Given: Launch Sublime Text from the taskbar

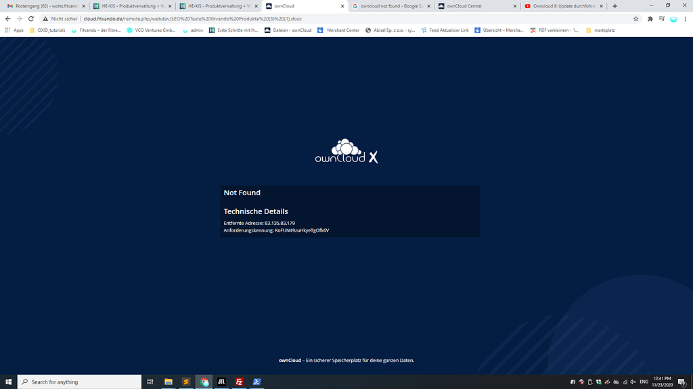Looking at the screenshot, I should tap(186, 382).
